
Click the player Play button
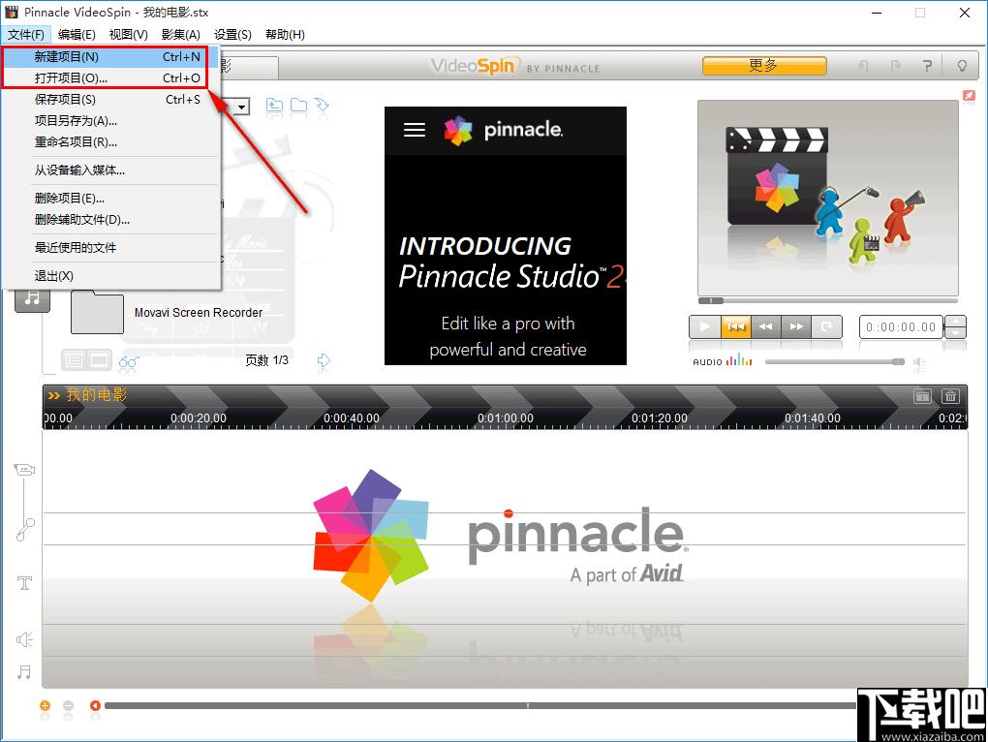(704, 326)
